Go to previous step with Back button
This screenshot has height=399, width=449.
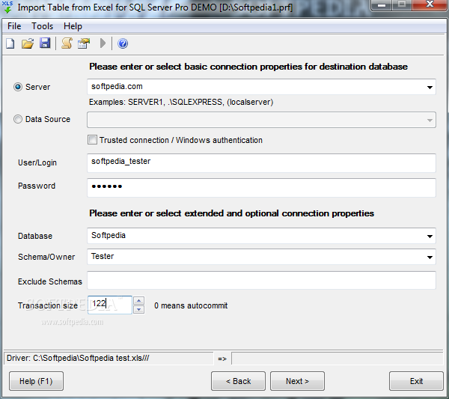238,381
